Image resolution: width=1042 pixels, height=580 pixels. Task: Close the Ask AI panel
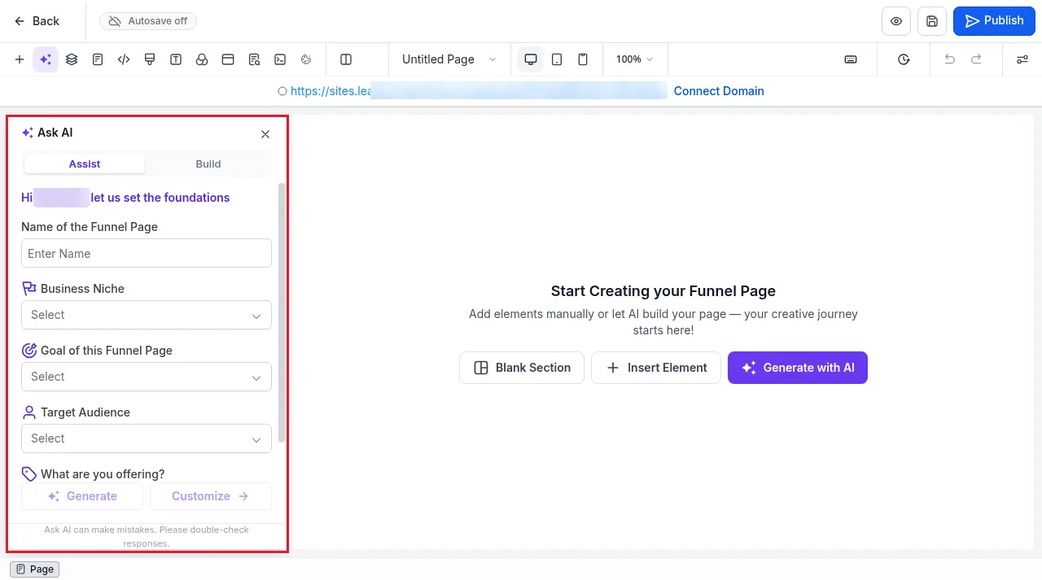[265, 134]
